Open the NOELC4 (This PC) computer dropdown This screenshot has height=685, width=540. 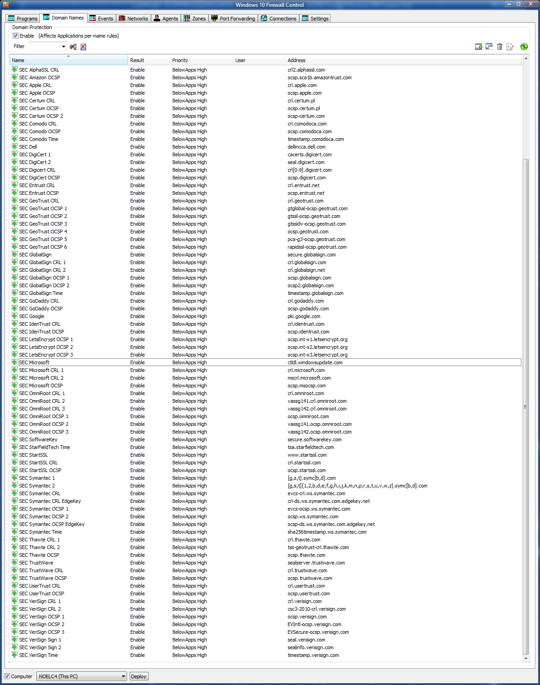point(123,676)
